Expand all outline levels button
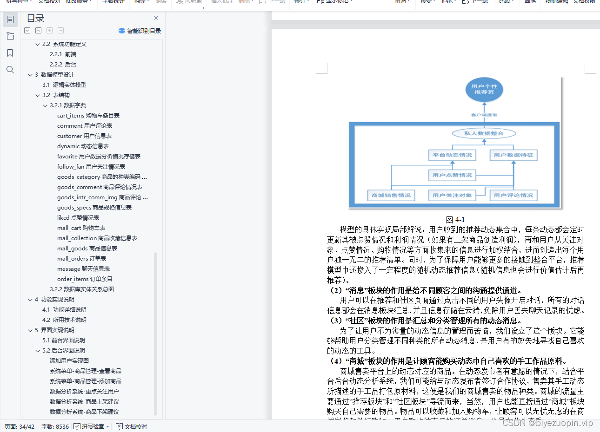600x432 pixels. pos(27,31)
